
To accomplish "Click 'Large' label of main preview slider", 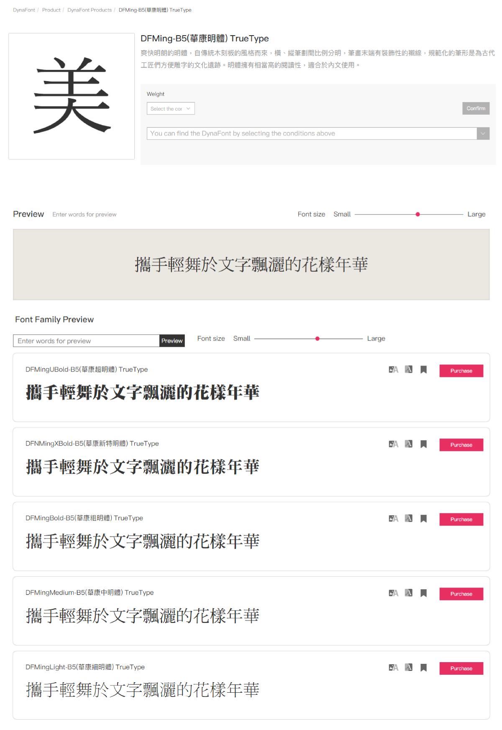I will coord(476,214).
